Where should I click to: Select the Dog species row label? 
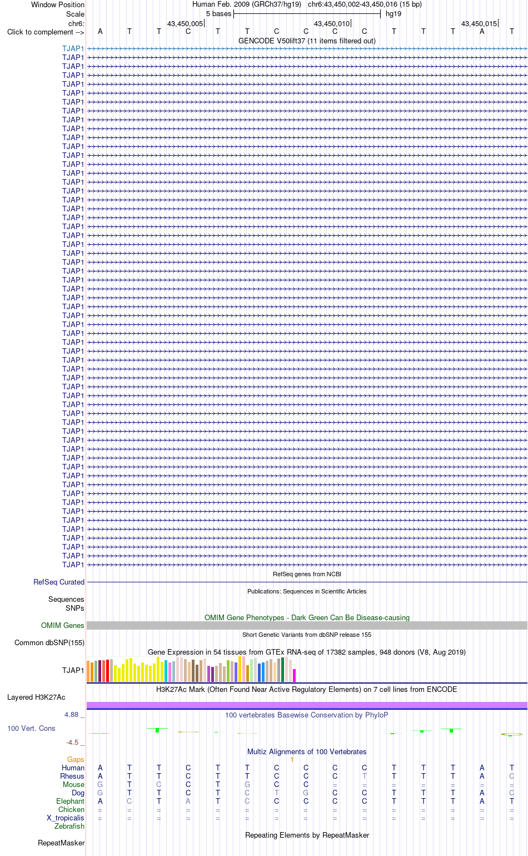pos(78,793)
